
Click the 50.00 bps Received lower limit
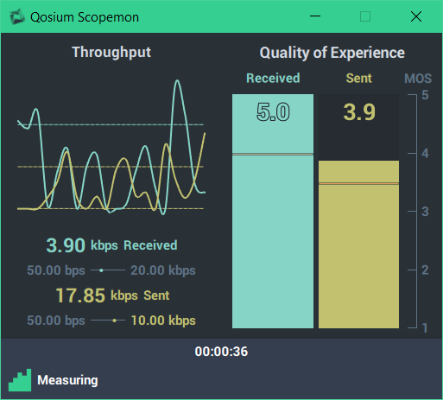click(56, 270)
